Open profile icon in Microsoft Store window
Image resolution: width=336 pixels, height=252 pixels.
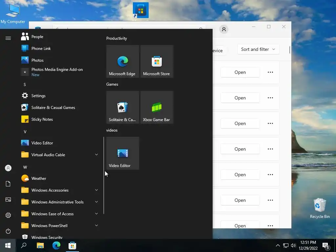point(224,29)
